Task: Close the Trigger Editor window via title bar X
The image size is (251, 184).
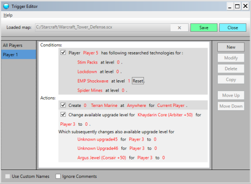Action: click(245, 6)
